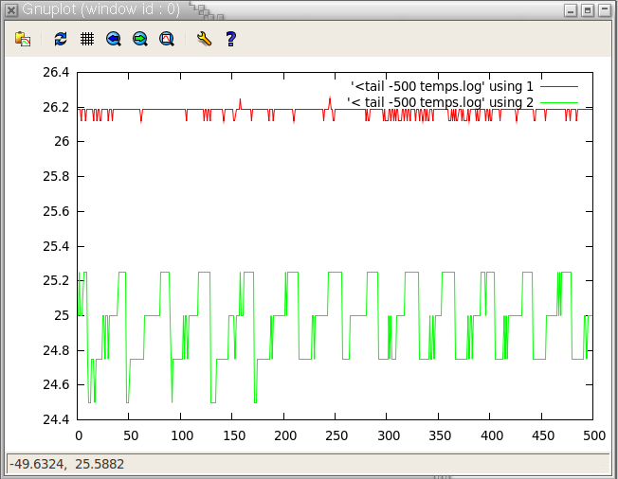The width and height of the screenshot is (618, 479).
Task: Click y-axis label 26
Action: (62, 141)
